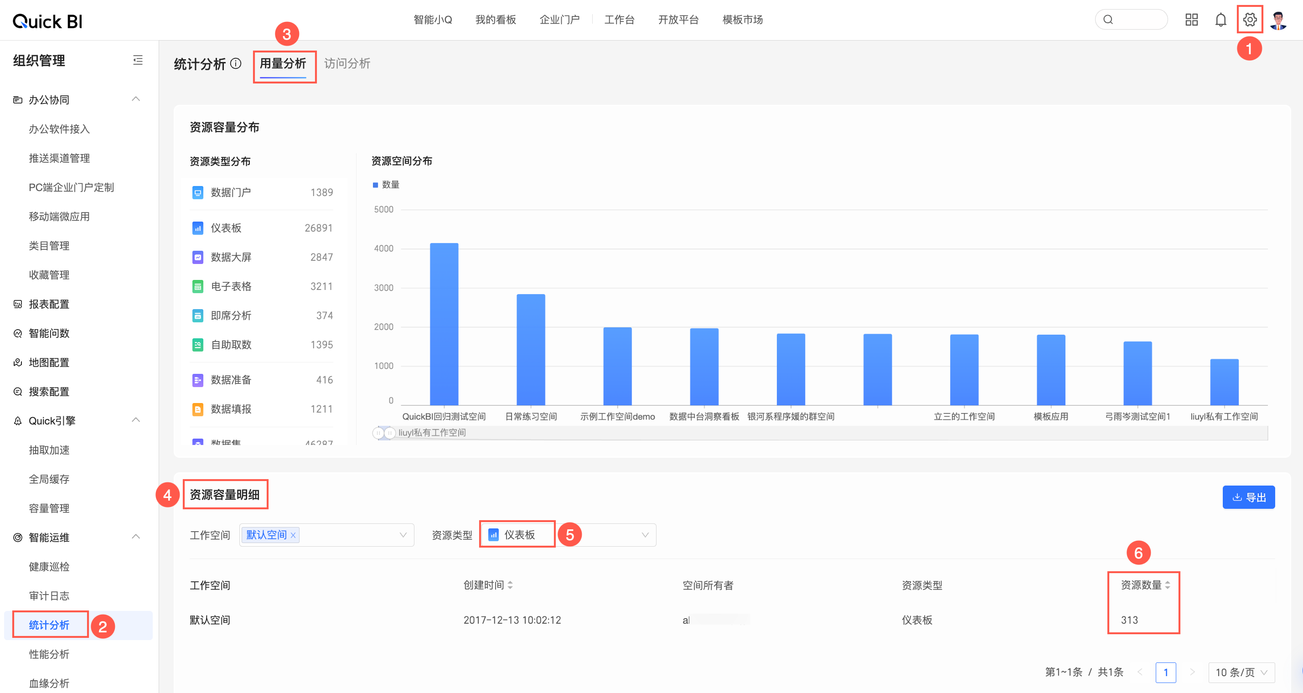The width and height of the screenshot is (1303, 693).
Task: Go to pagination page 1
Action: (x=1166, y=672)
